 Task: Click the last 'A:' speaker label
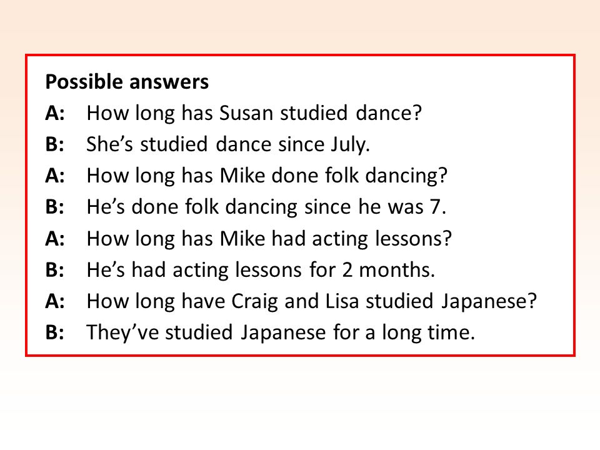pyautogui.click(x=55, y=301)
